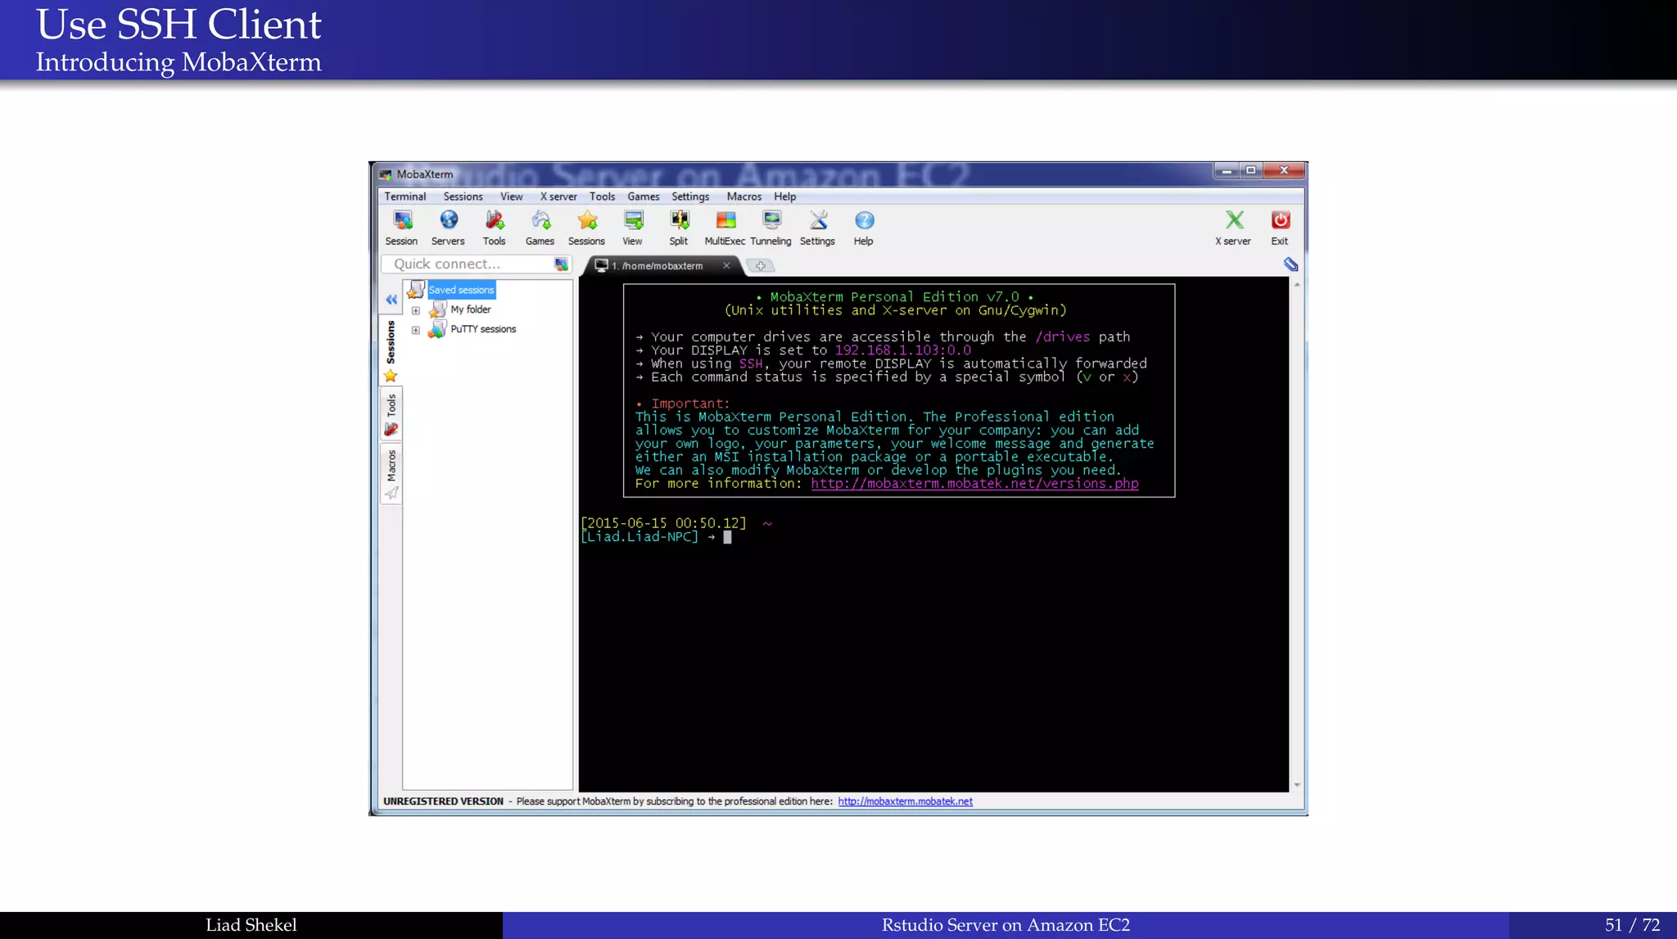Click the Sessions star toolbar icon
Image resolution: width=1677 pixels, height=939 pixels.
click(586, 228)
